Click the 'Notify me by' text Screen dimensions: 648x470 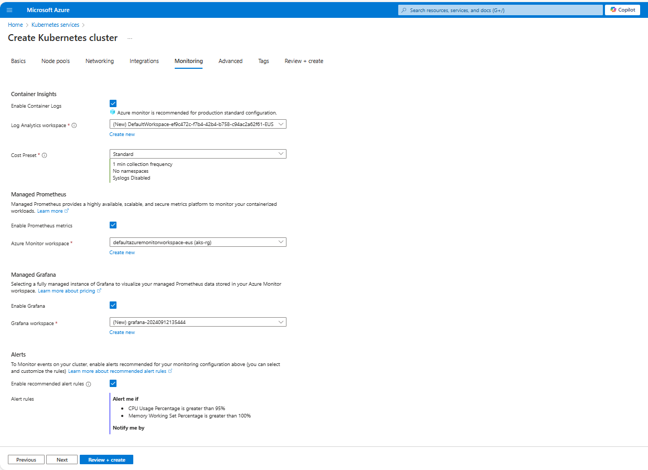(129, 428)
